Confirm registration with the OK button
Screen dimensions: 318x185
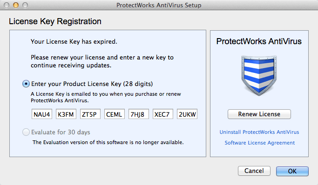(292, 171)
